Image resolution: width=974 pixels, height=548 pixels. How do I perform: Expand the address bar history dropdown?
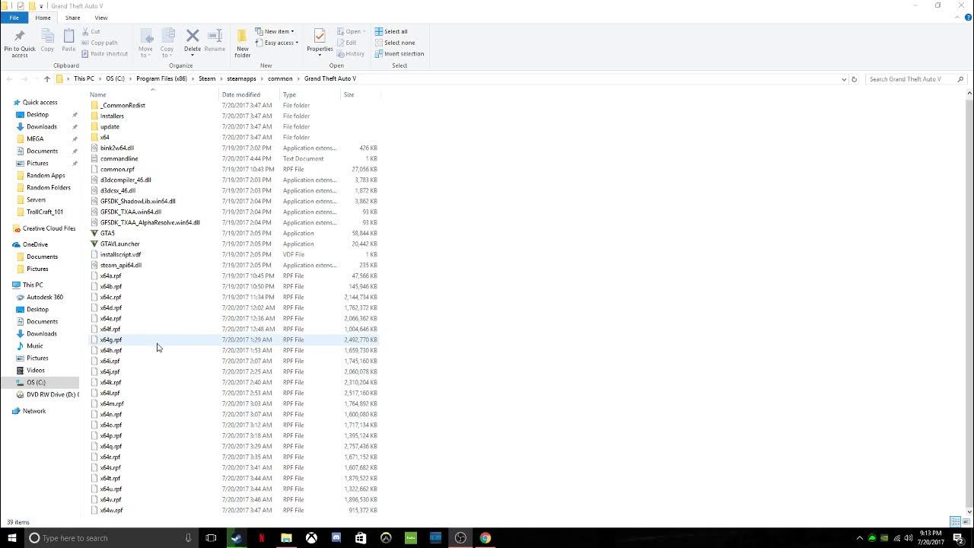click(844, 79)
